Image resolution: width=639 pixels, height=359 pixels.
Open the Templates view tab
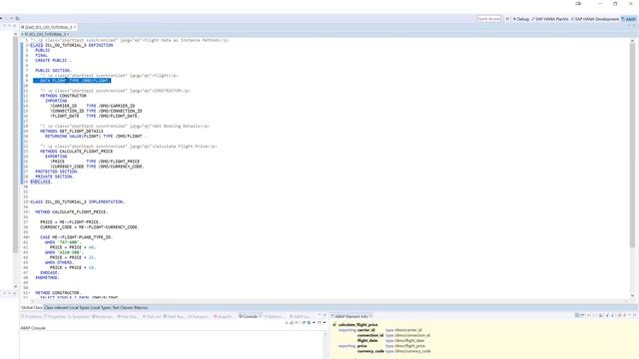pos(80,316)
